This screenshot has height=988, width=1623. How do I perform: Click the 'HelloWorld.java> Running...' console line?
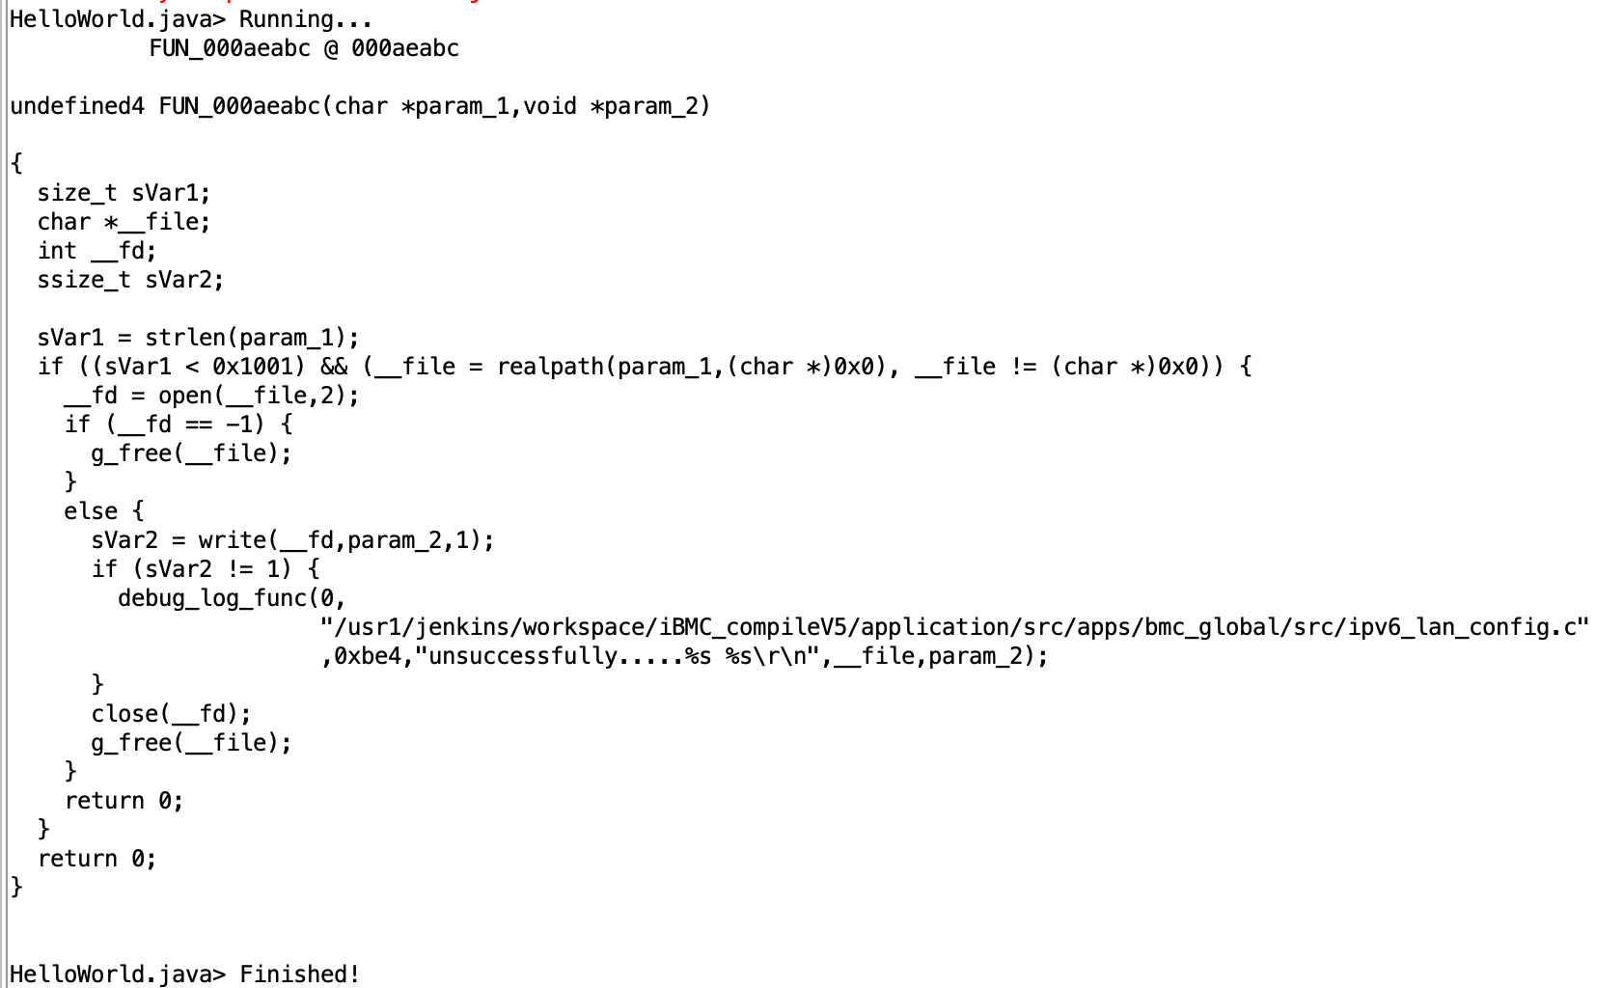coord(191,19)
